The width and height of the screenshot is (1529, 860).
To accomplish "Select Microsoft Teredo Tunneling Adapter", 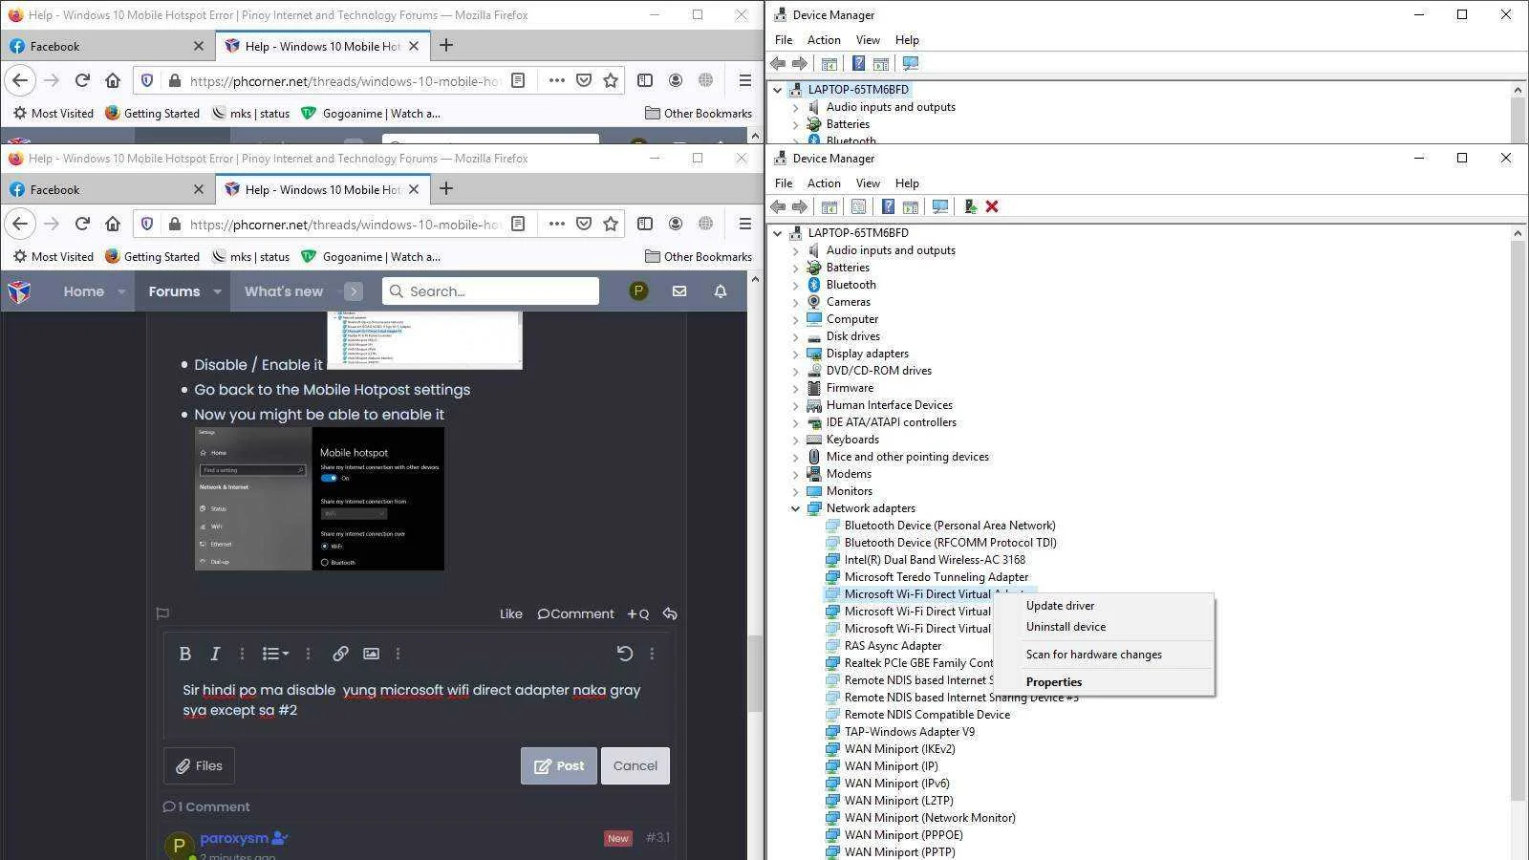I will click(937, 577).
